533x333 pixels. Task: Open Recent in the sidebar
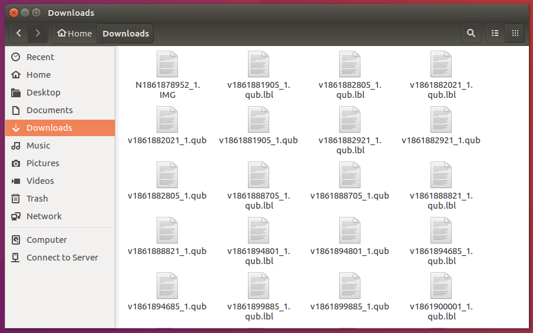(60, 57)
